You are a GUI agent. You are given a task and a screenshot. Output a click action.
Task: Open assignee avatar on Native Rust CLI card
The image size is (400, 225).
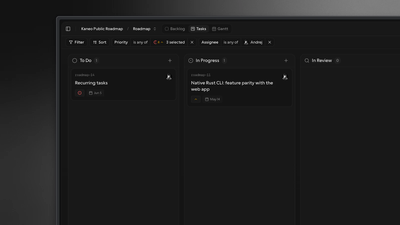pyautogui.click(x=285, y=77)
